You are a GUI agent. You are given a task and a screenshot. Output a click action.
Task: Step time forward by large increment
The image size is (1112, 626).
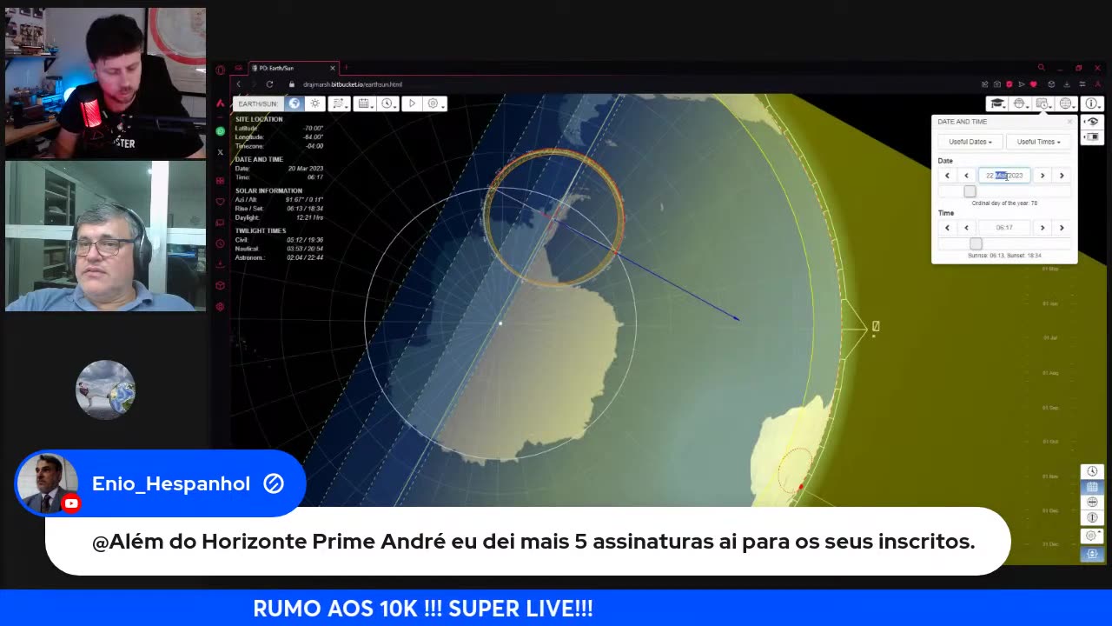[1062, 228]
